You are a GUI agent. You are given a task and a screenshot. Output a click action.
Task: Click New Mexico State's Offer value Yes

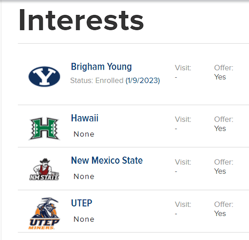(x=220, y=171)
